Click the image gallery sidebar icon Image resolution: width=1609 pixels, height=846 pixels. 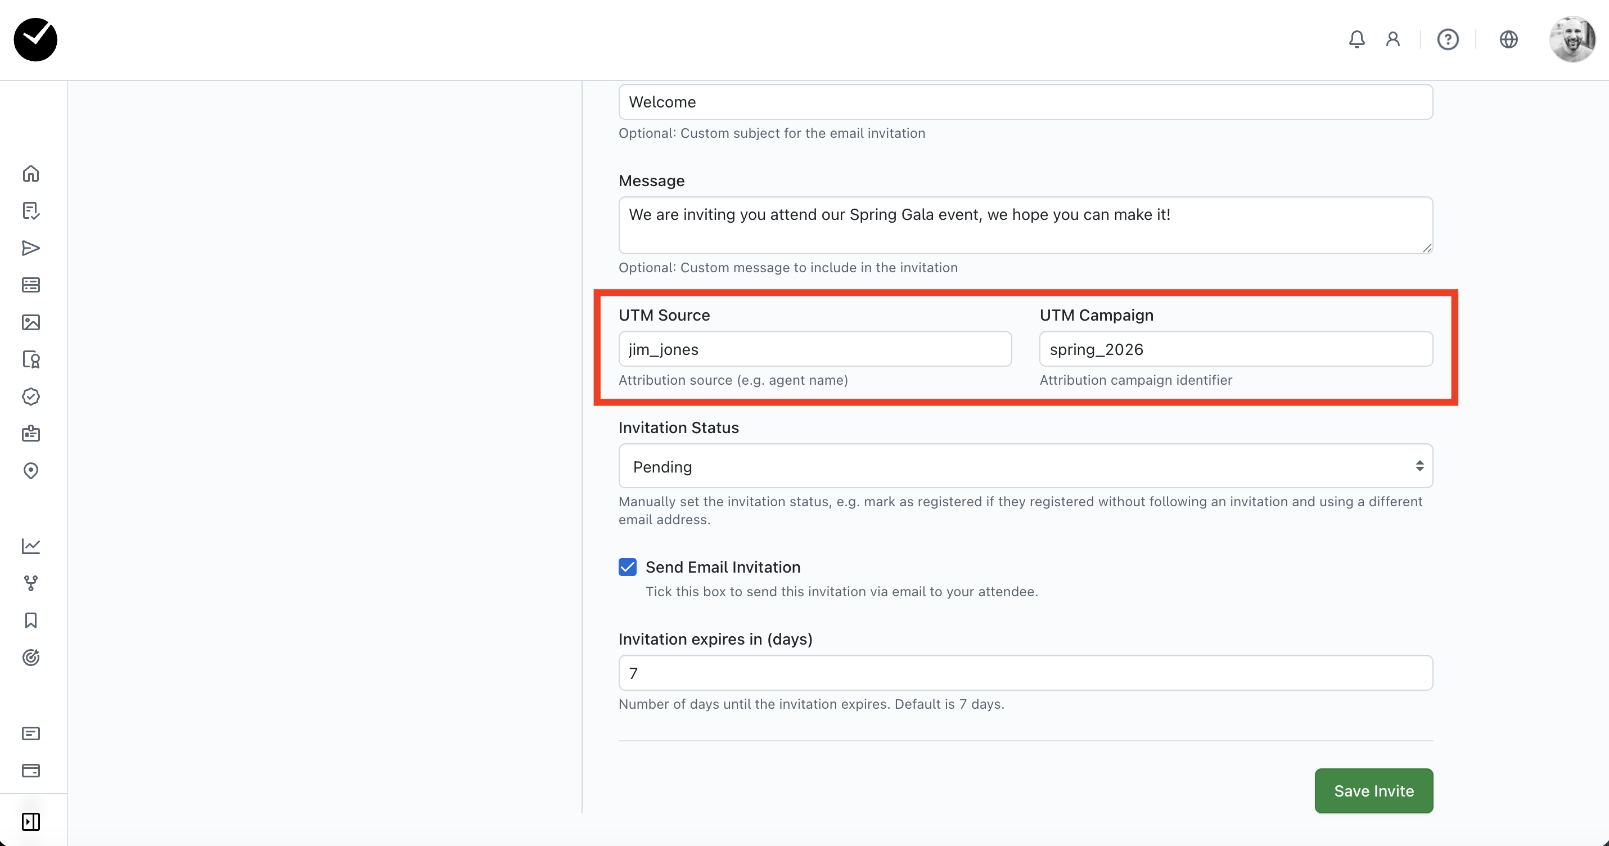(x=30, y=322)
